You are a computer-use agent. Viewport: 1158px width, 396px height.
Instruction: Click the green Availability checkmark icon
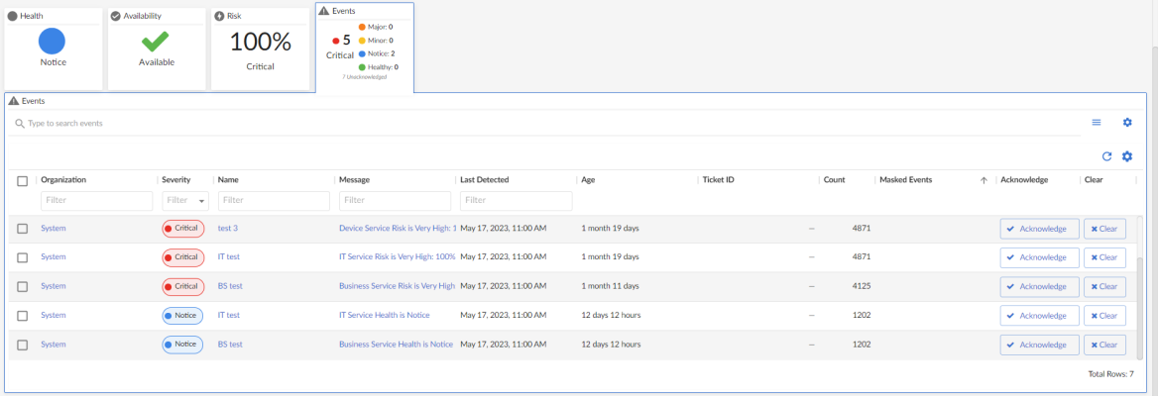point(155,41)
